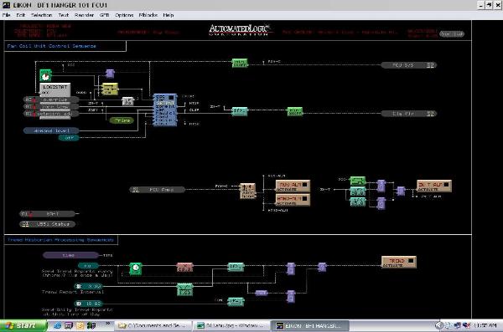This screenshot has width=503, height=332.
Task: Expand hidden tray icons with the arrow
Action: pos(438,325)
